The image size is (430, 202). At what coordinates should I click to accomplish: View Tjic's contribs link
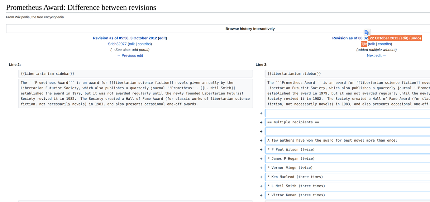[384, 44]
